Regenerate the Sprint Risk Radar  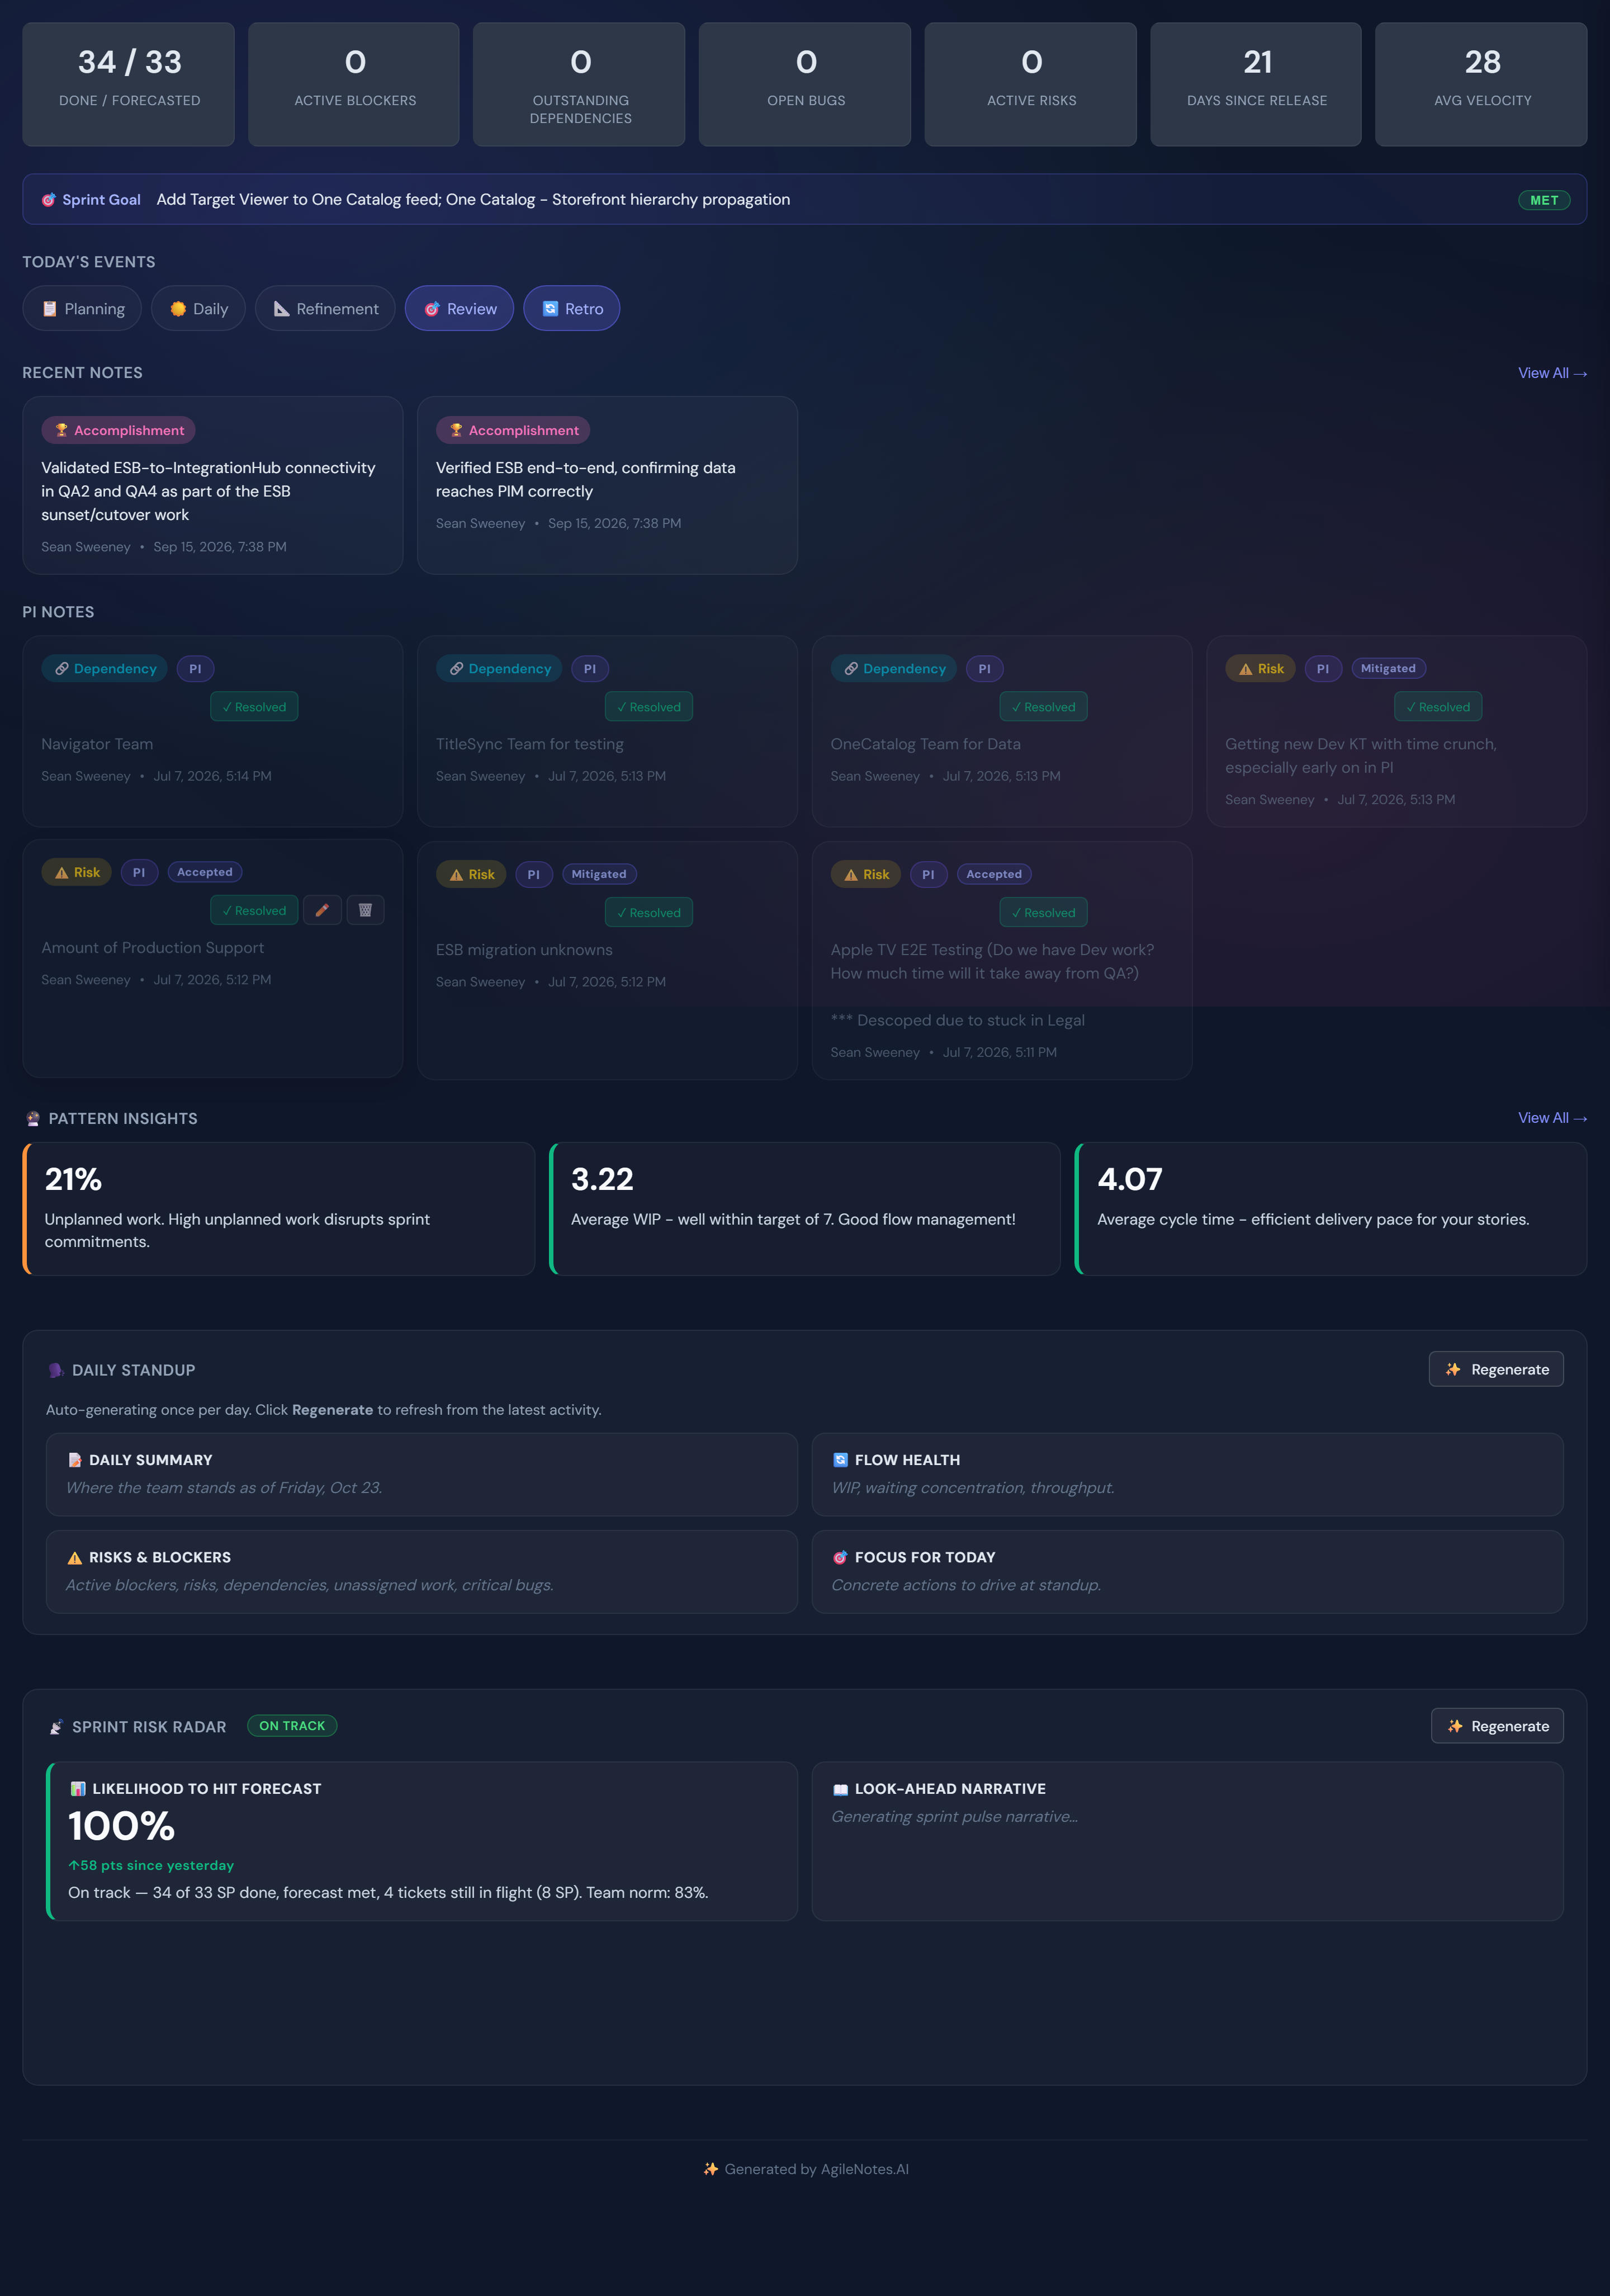click(1497, 1727)
